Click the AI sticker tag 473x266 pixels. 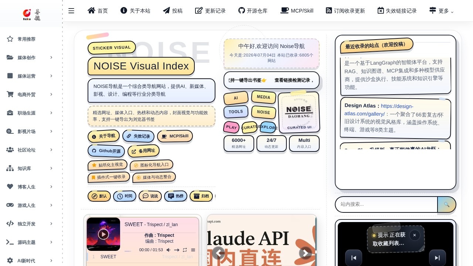pyautogui.click(x=236, y=98)
